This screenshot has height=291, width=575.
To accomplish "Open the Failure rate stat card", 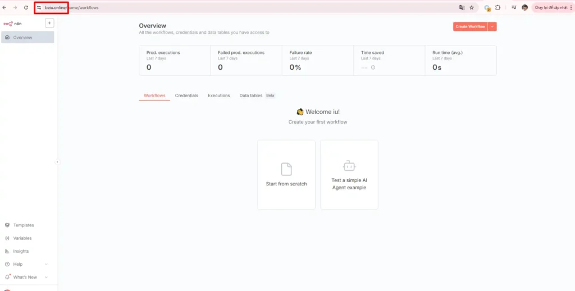I will click(x=318, y=61).
